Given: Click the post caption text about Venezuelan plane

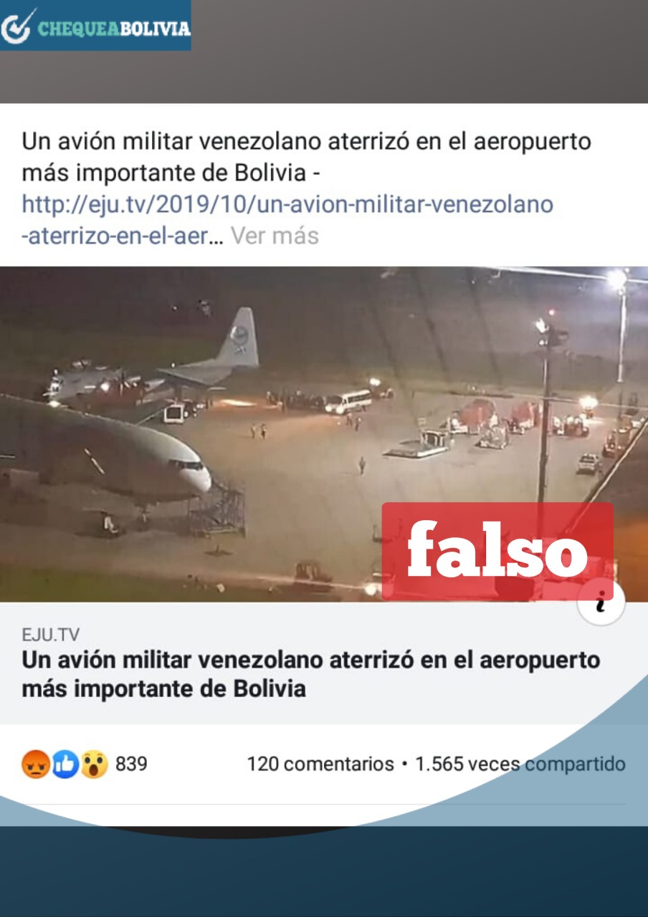Looking at the screenshot, I should pyautogui.click(x=306, y=157).
